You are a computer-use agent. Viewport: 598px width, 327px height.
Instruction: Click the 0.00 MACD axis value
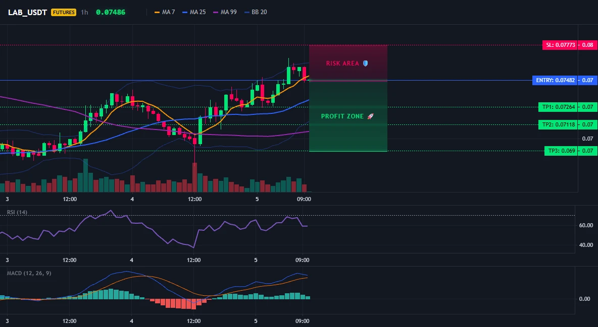[585, 299]
